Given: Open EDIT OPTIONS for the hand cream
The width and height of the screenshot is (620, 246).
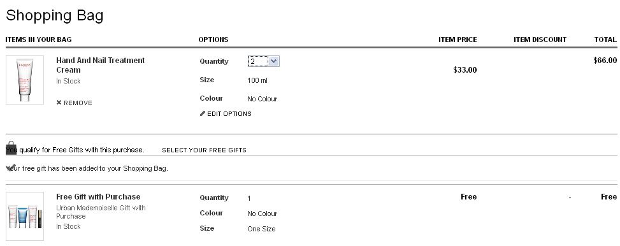Looking at the screenshot, I should click(x=226, y=114).
